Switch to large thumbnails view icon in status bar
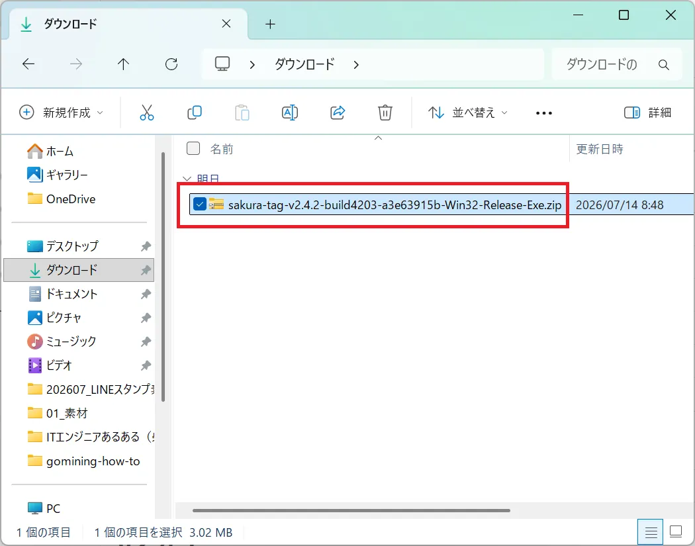Image resolution: width=695 pixels, height=546 pixels. click(x=676, y=531)
